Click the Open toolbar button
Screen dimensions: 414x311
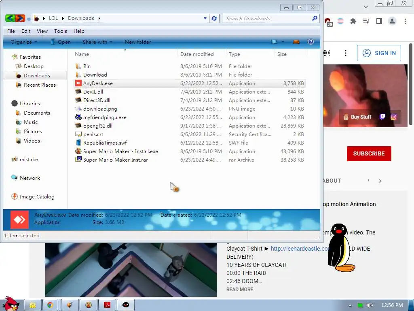tap(61, 42)
